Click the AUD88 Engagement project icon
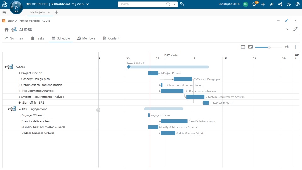This screenshot has width=302, height=170. [13, 109]
